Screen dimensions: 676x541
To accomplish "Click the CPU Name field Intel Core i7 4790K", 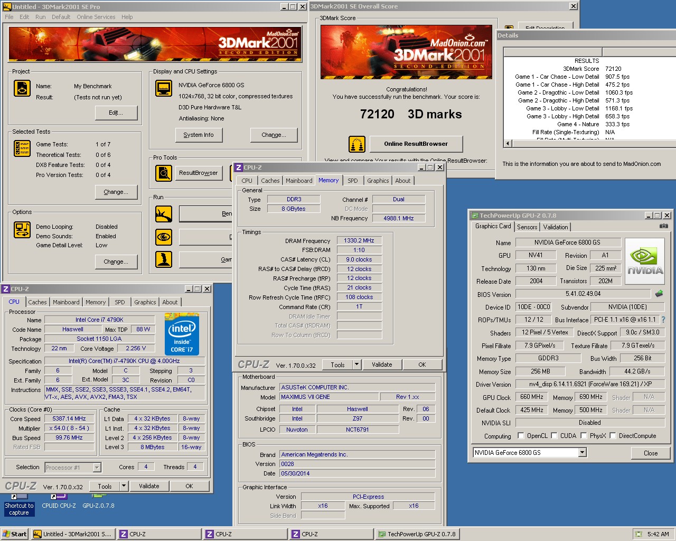I will (x=99, y=320).
